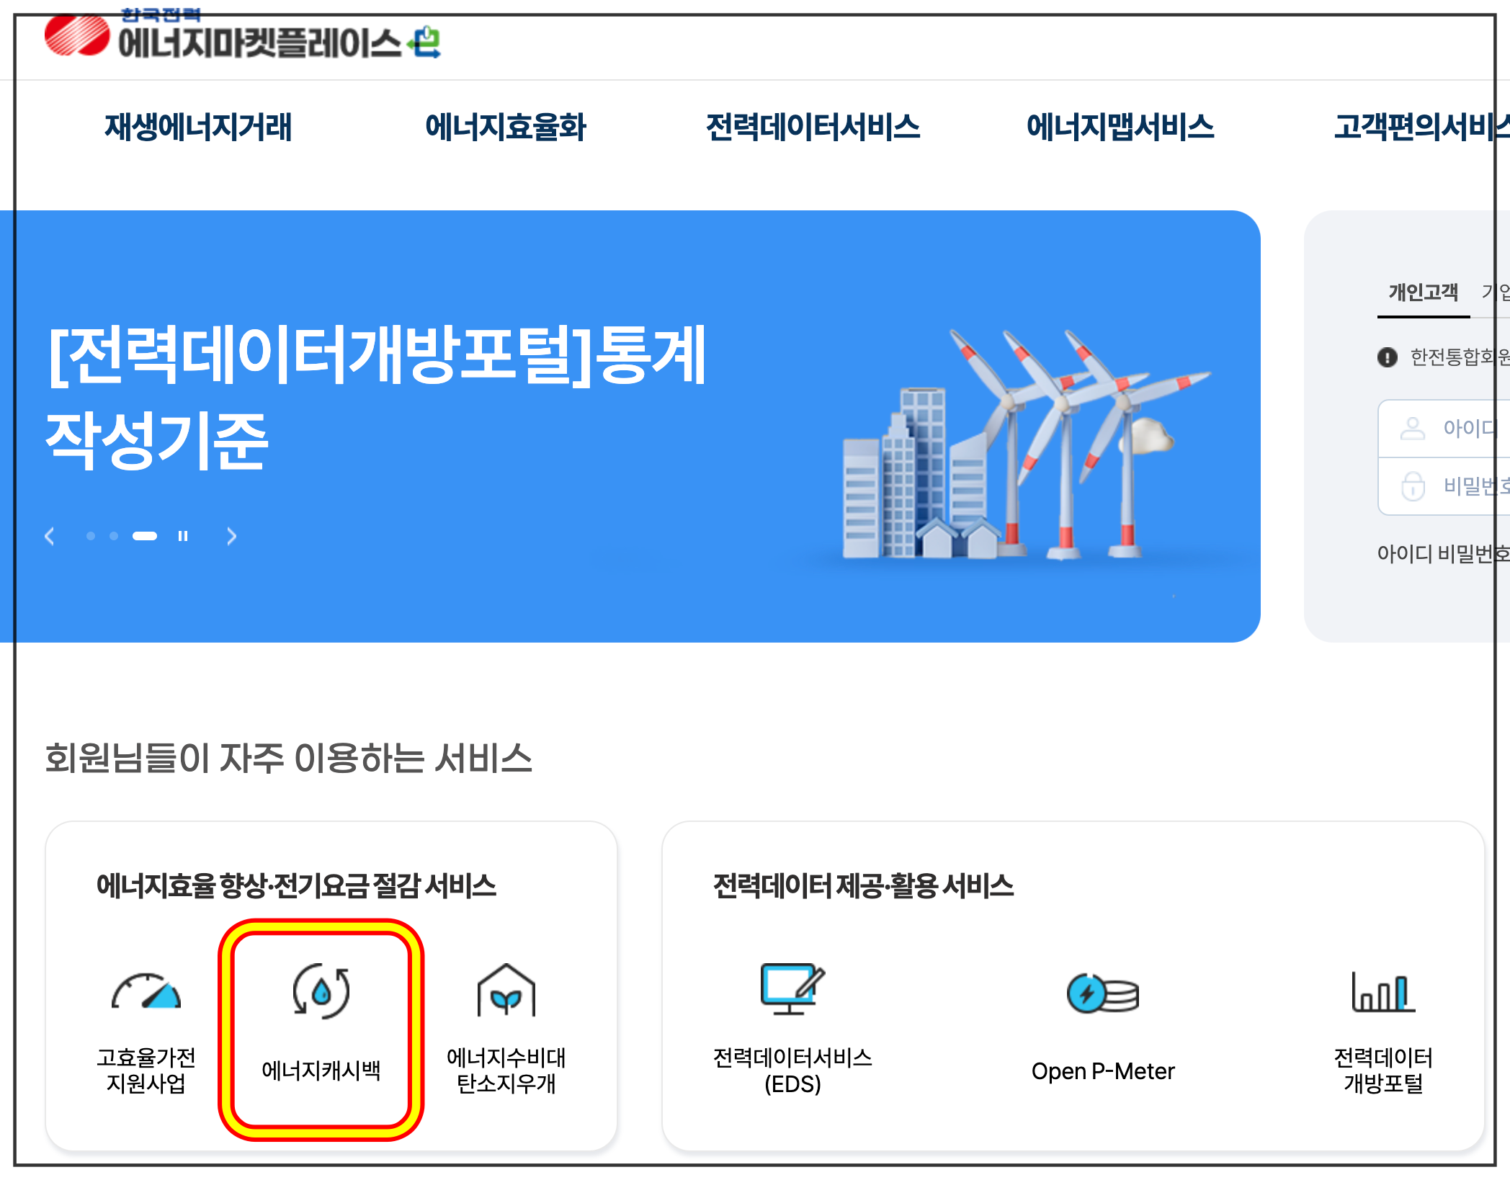Open the 에너지효율화 menu
The image size is (1510, 1180).
coord(505,128)
